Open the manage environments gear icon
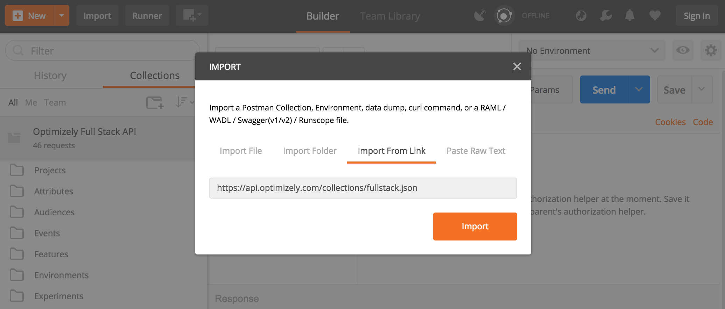Image resolution: width=725 pixels, height=309 pixels. (711, 50)
